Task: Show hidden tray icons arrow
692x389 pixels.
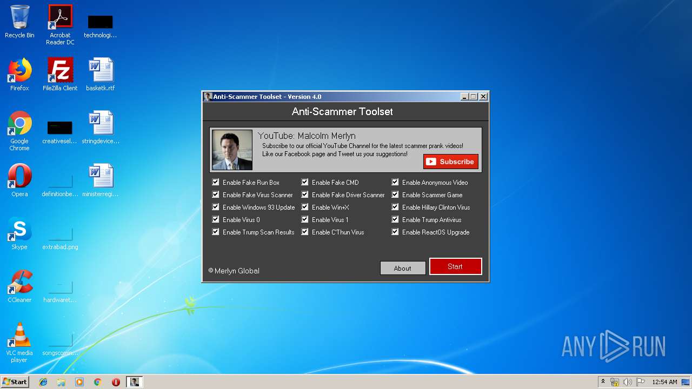Action: click(603, 381)
